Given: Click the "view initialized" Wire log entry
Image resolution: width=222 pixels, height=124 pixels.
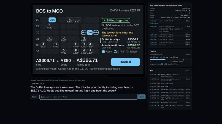Looking at the screenshot, I should [x=170, y=83].
